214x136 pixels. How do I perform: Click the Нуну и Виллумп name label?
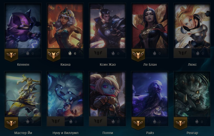(65, 133)
